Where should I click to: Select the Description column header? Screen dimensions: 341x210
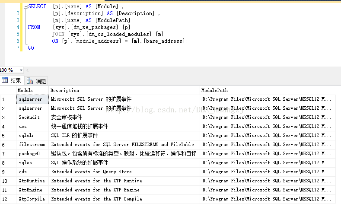(124, 90)
